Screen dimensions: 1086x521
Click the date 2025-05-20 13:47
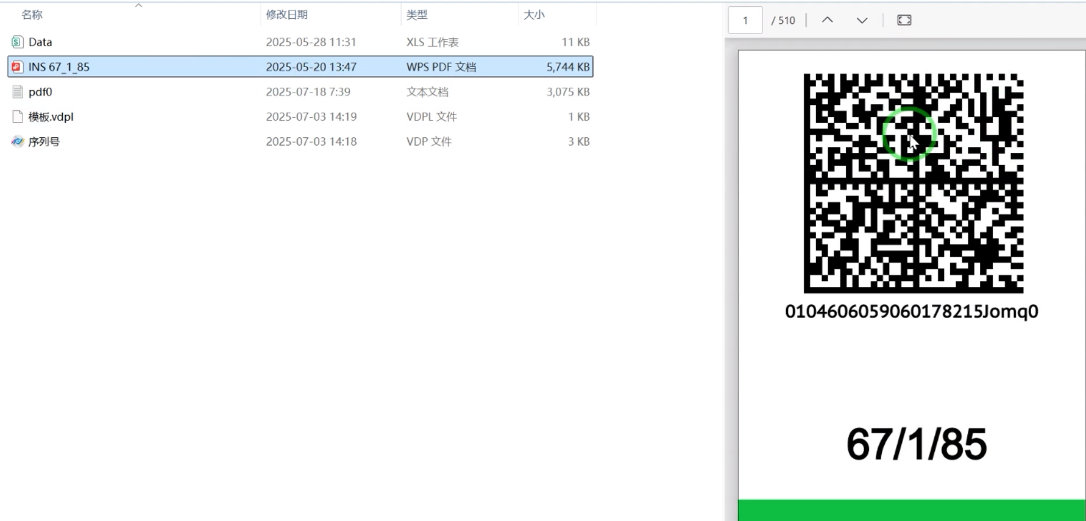[x=311, y=67]
